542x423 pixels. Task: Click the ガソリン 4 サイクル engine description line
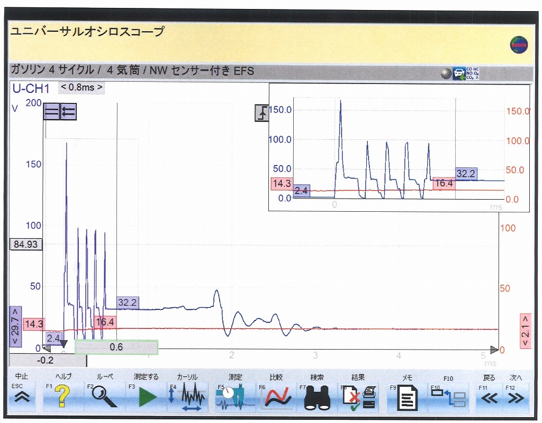click(132, 70)
